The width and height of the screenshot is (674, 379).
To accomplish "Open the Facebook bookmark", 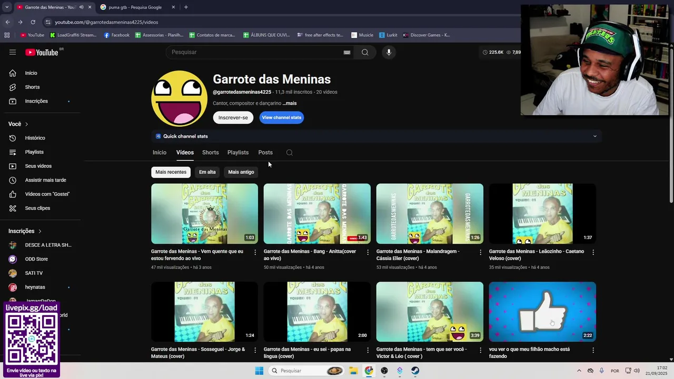I will tap(117, 35).
